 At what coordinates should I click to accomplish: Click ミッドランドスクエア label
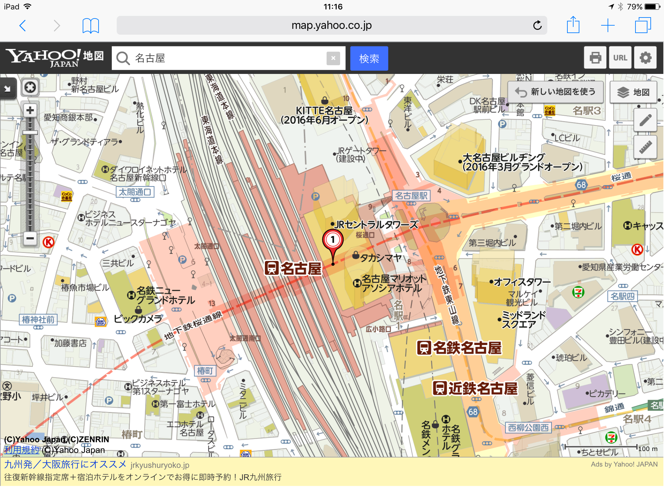coord(524,320)
